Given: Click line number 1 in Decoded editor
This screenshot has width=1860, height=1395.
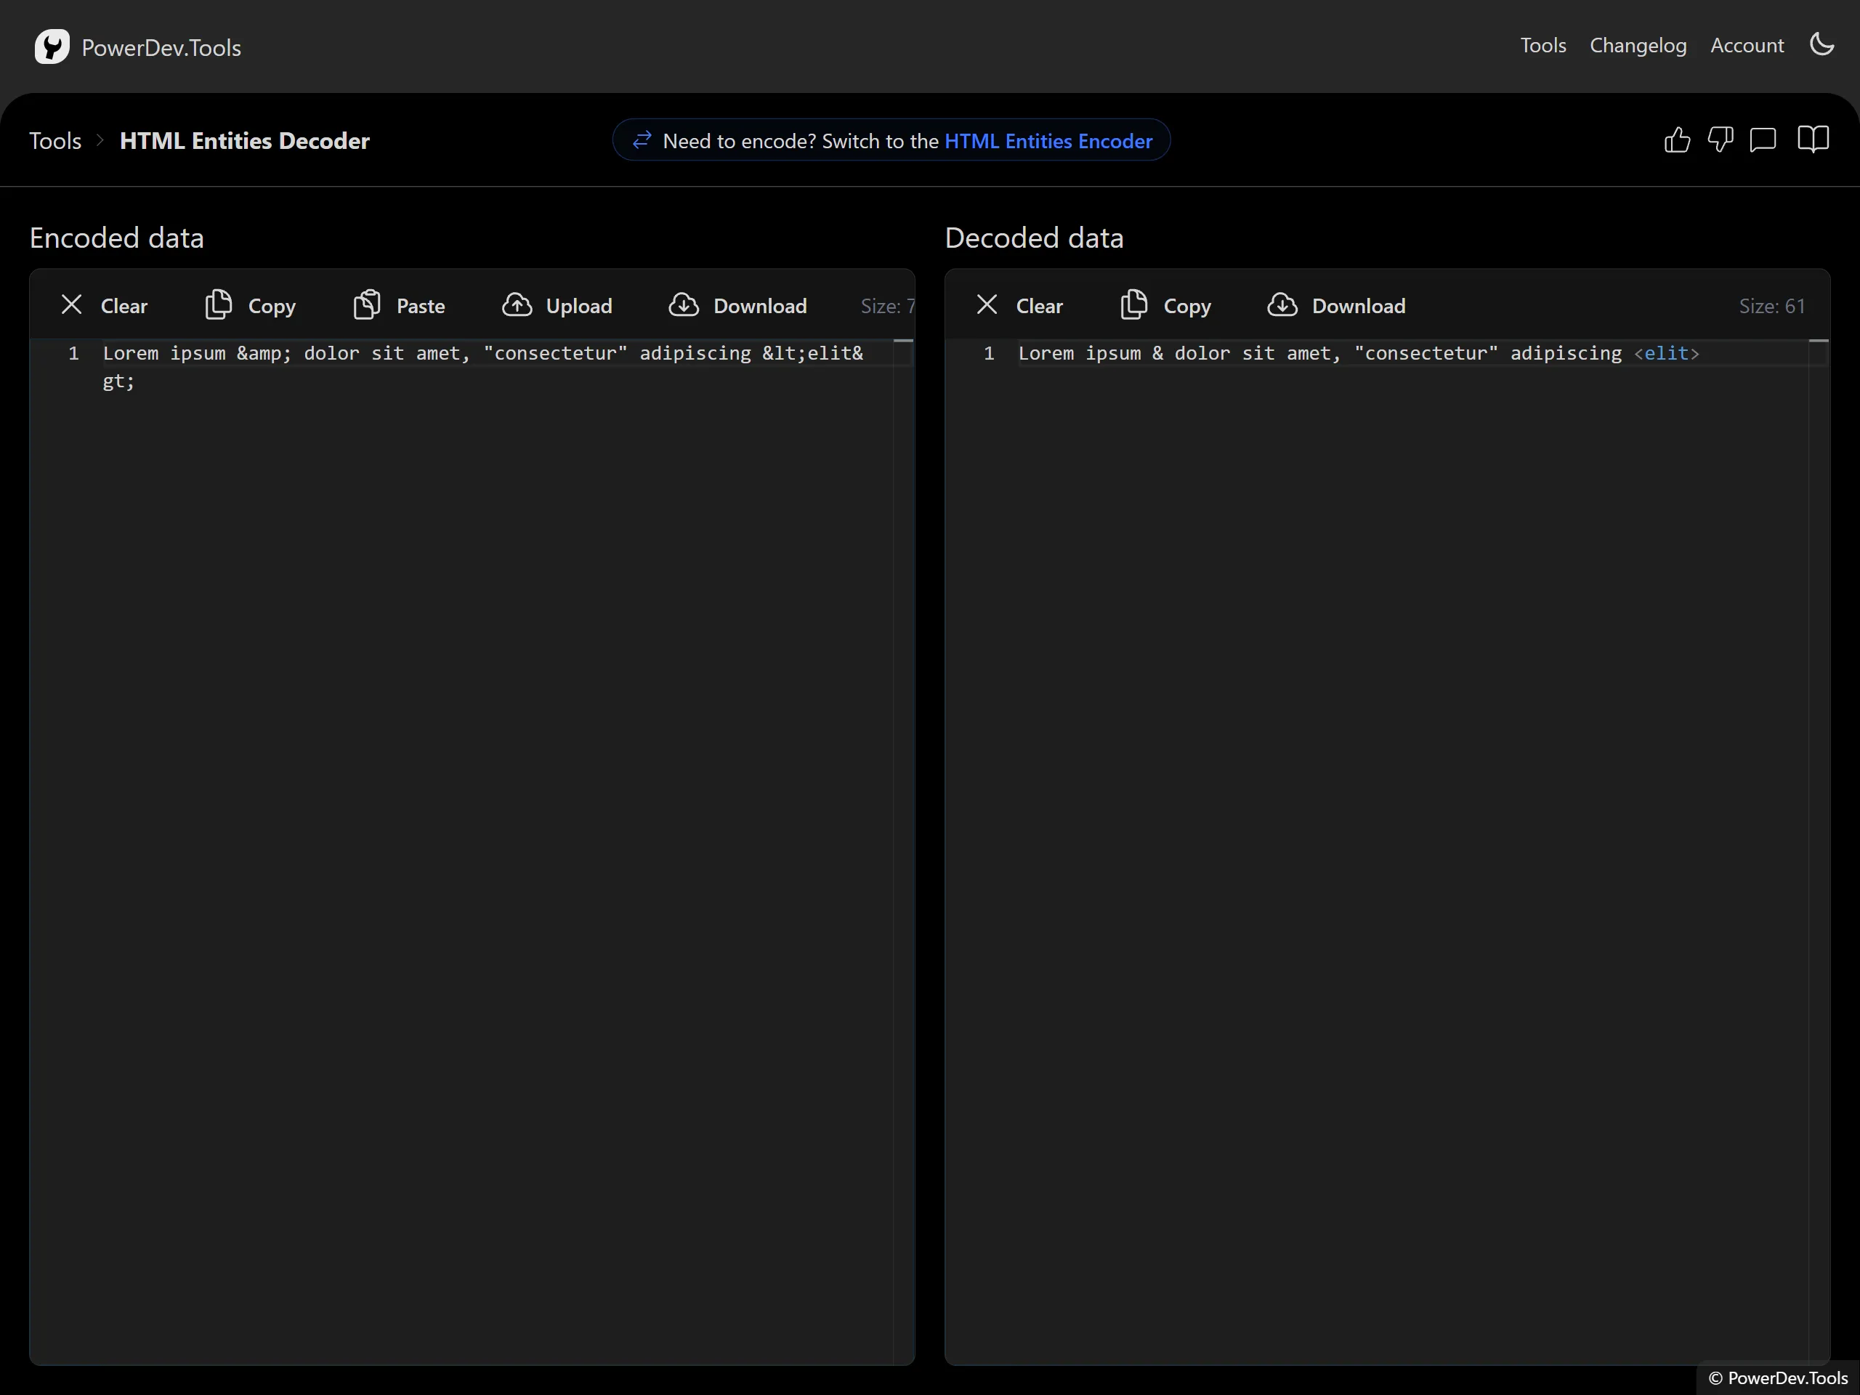Looking at the screenshot, I should [989, 353].
